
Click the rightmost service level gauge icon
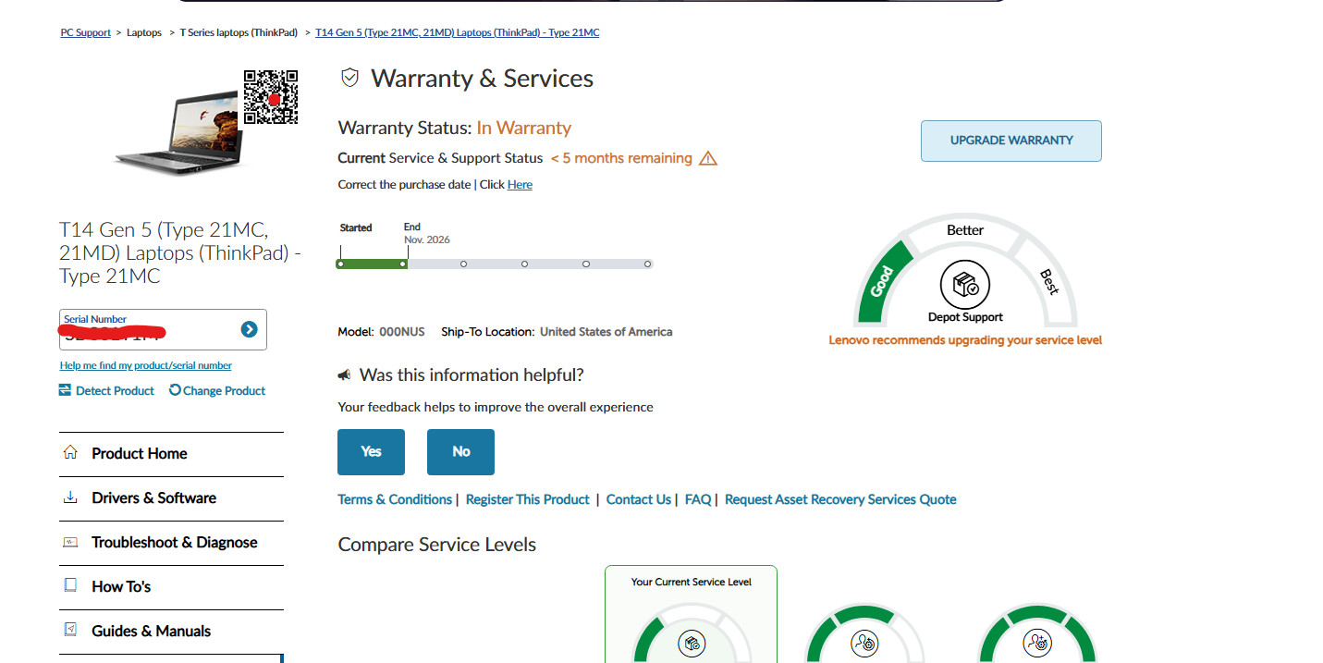tap(1036, 643)
